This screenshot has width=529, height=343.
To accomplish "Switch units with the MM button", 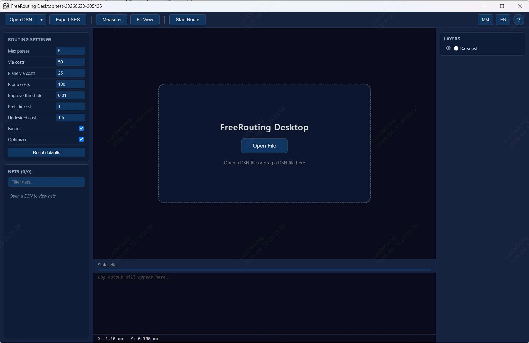I will point(485,20).
